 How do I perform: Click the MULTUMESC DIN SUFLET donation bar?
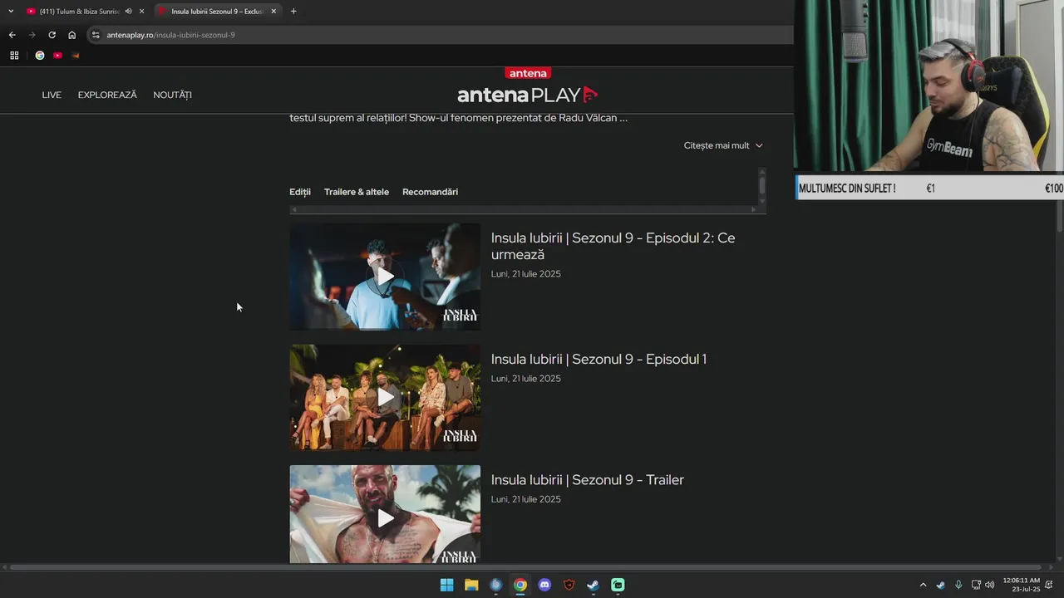[929, 189]
